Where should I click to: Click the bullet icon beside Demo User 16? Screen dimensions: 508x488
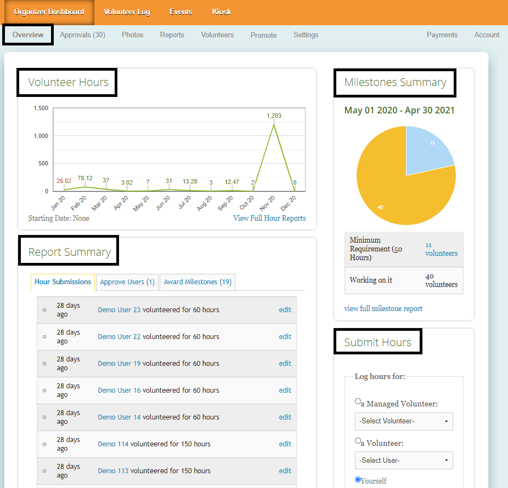[44, 391]
